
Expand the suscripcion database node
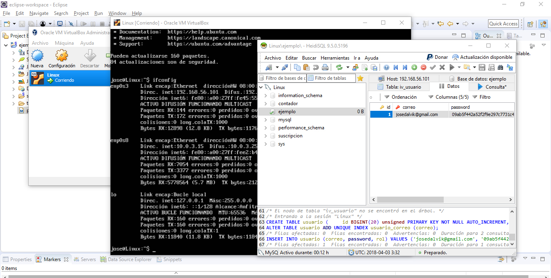click(x=265, y=136)
